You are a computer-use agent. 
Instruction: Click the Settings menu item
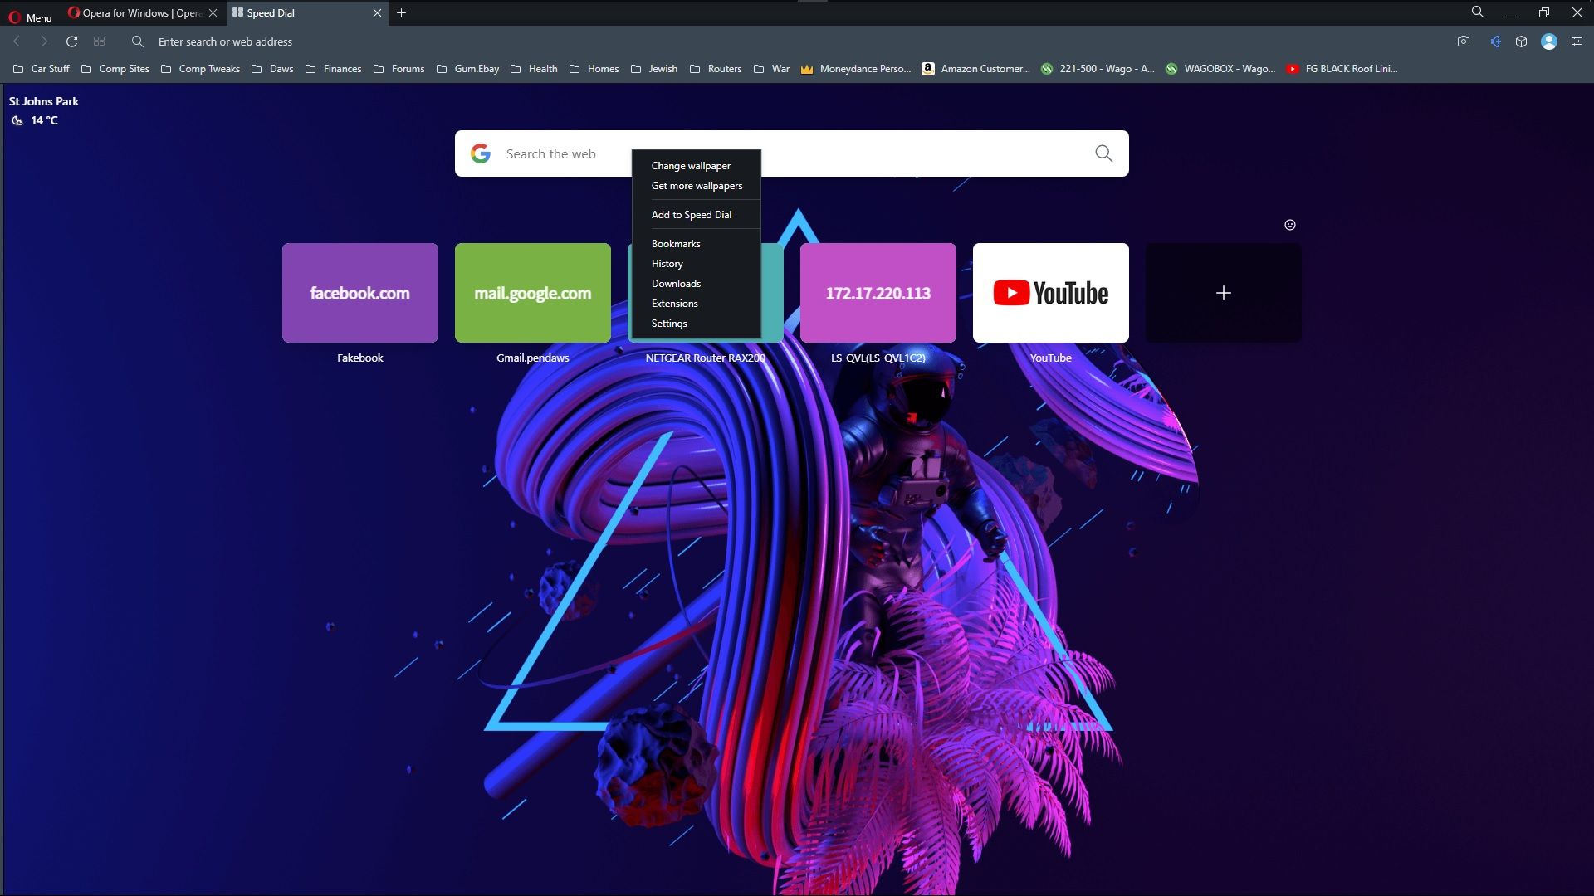click(x=669, y=323)
